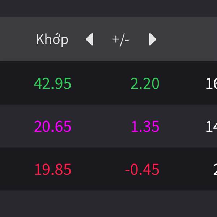Click the header area right of the right arrow

(188, 39)
